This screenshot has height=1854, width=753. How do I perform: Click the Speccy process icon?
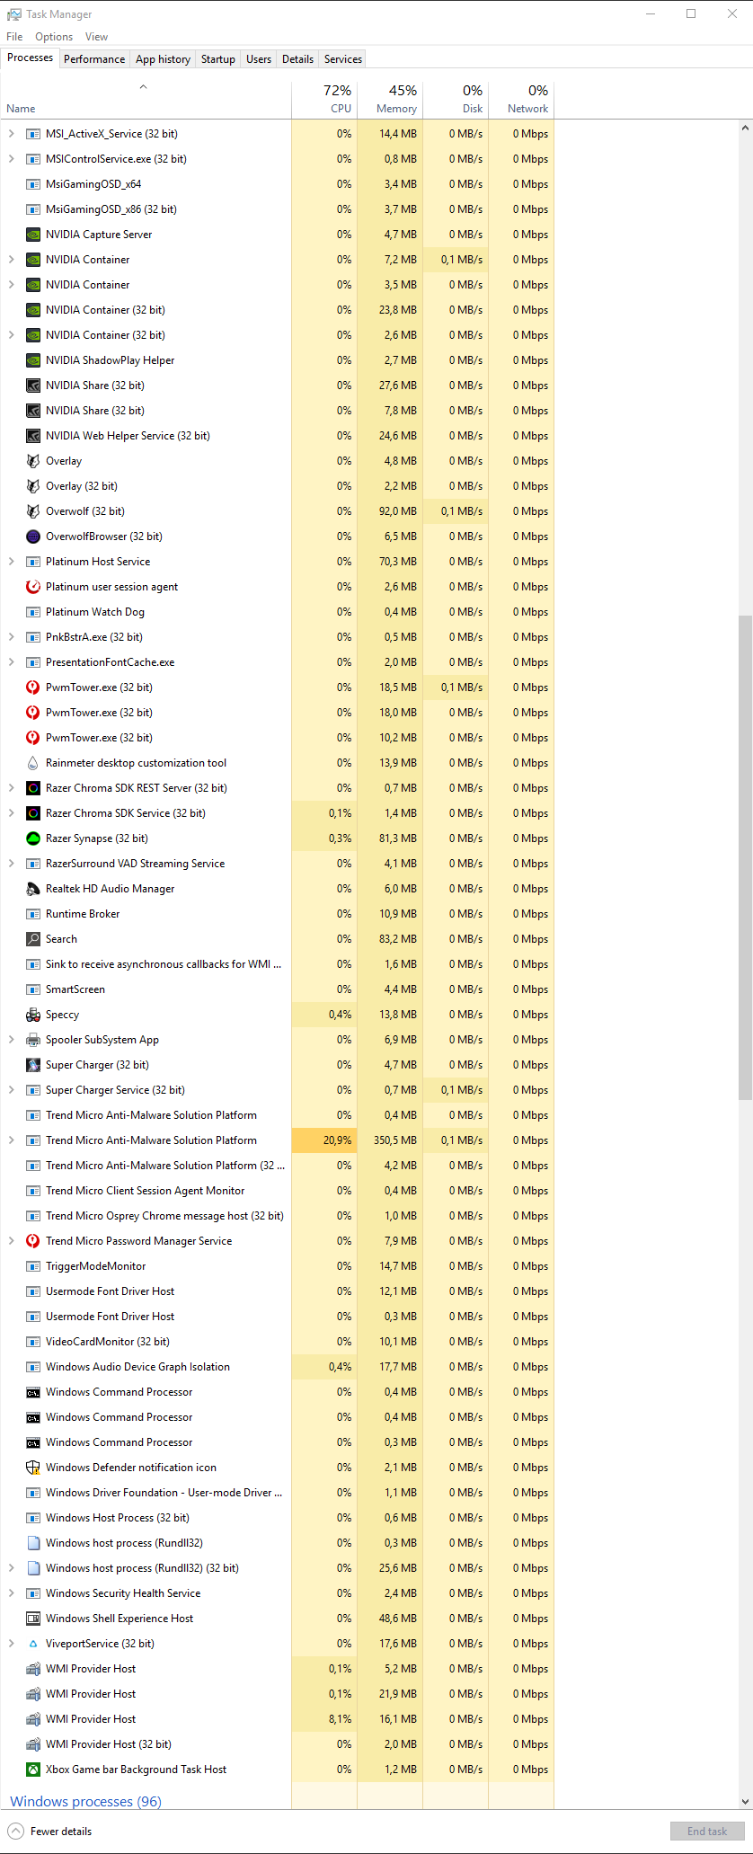(33, 1015)
